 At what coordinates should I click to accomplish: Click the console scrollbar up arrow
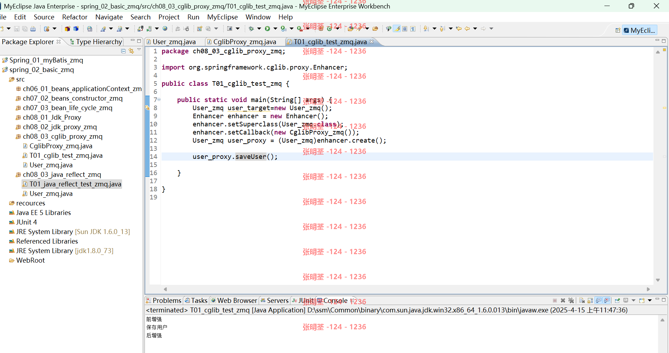coord(662,320)
